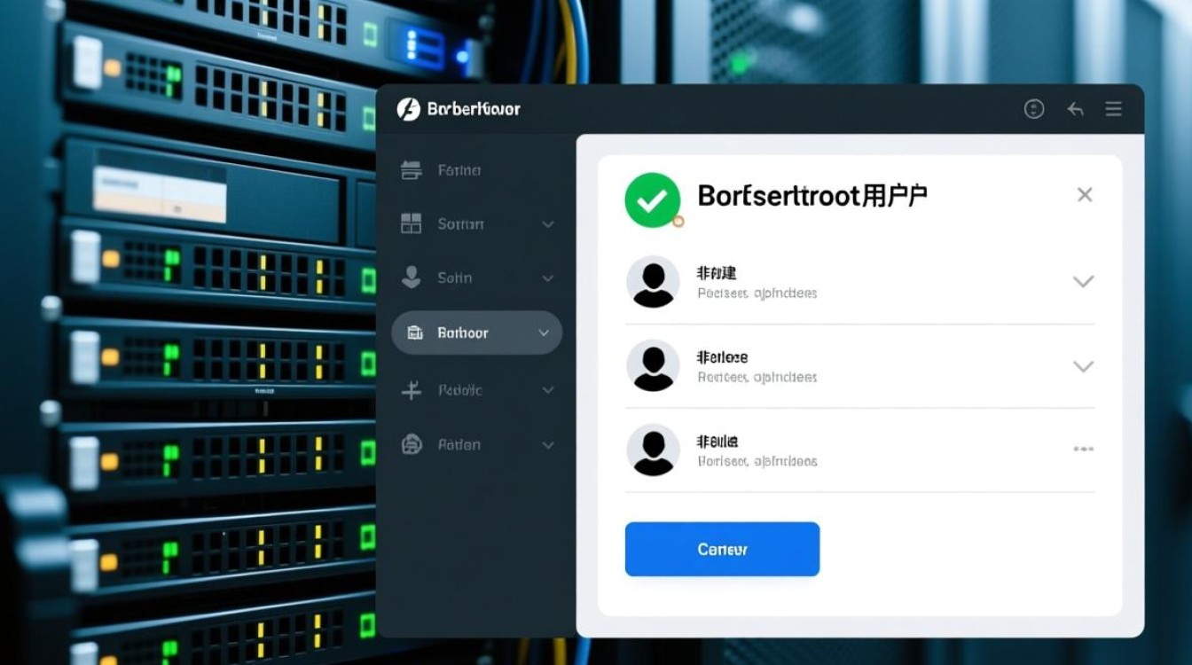Expand the 非etlose user entry chevron

point(1083,365)
